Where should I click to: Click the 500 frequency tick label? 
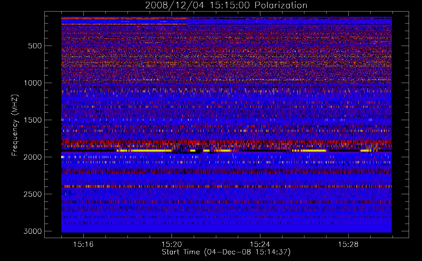35,46
